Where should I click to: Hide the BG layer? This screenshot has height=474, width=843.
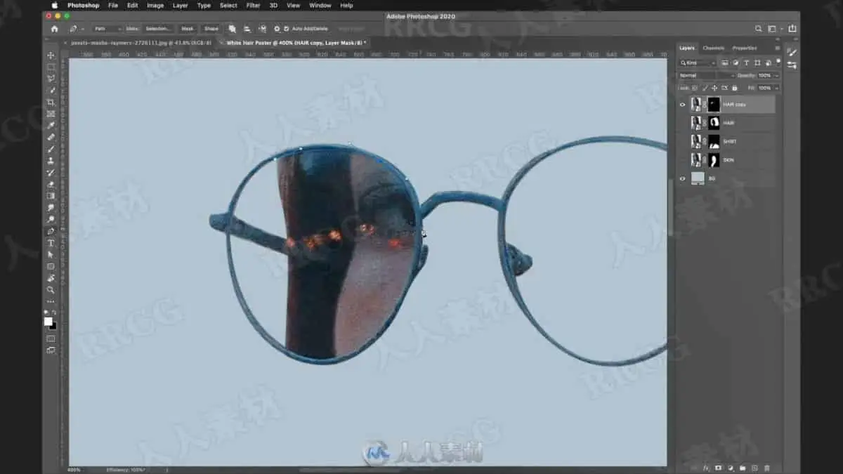(682, 178)
